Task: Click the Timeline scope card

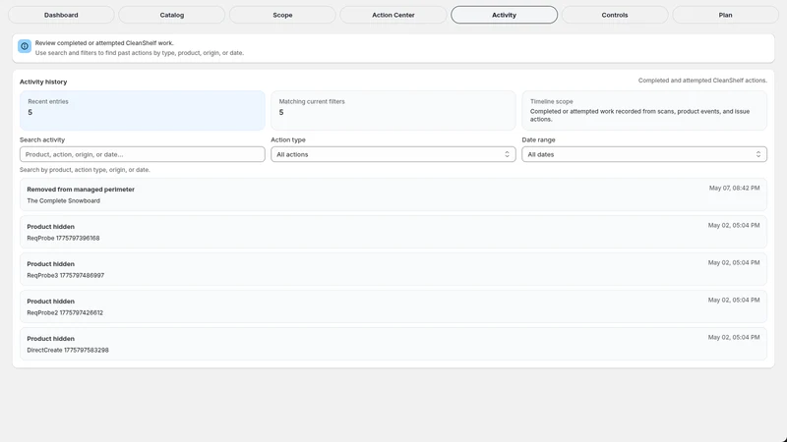Action: [x=644, y=110]
